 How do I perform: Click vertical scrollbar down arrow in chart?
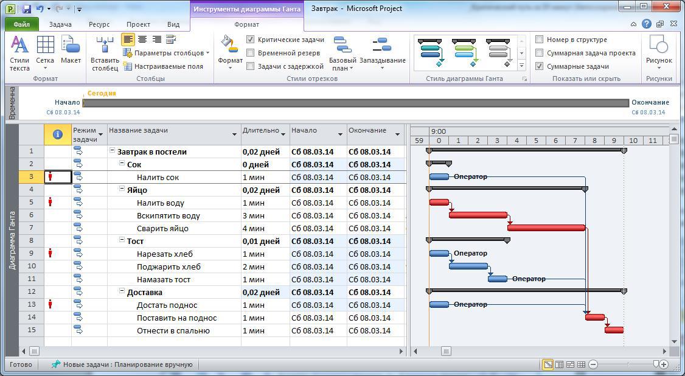click(x=673, y=341)
